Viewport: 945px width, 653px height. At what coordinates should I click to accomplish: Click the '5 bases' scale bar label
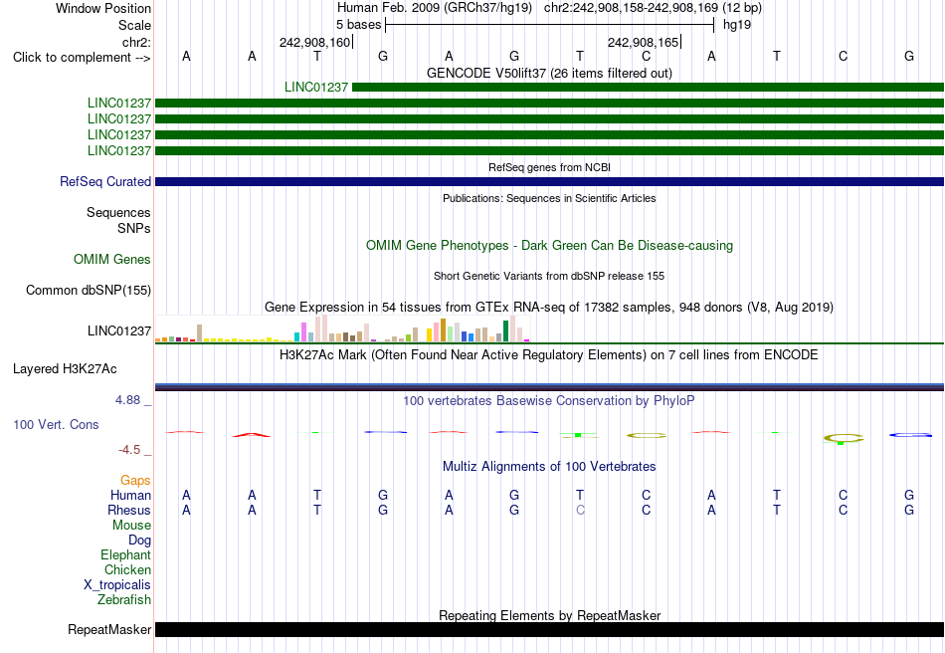pos(358,25)
